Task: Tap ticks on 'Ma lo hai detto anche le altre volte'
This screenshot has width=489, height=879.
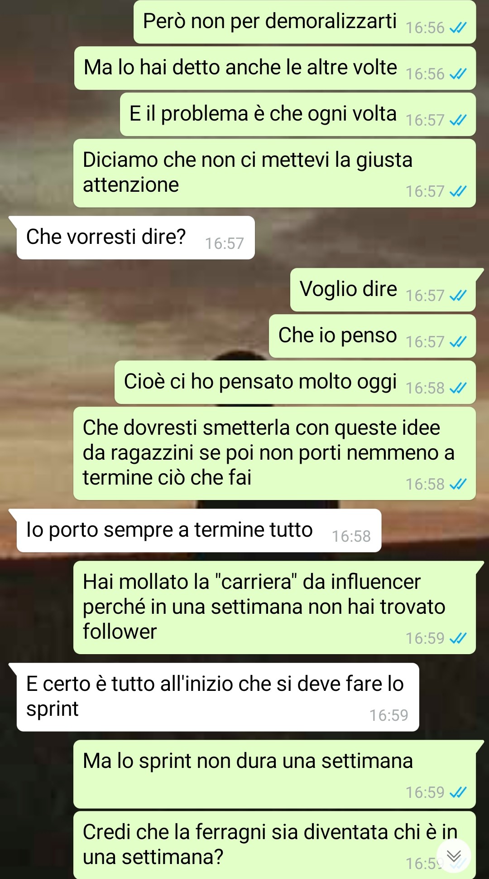Action: 458,74
